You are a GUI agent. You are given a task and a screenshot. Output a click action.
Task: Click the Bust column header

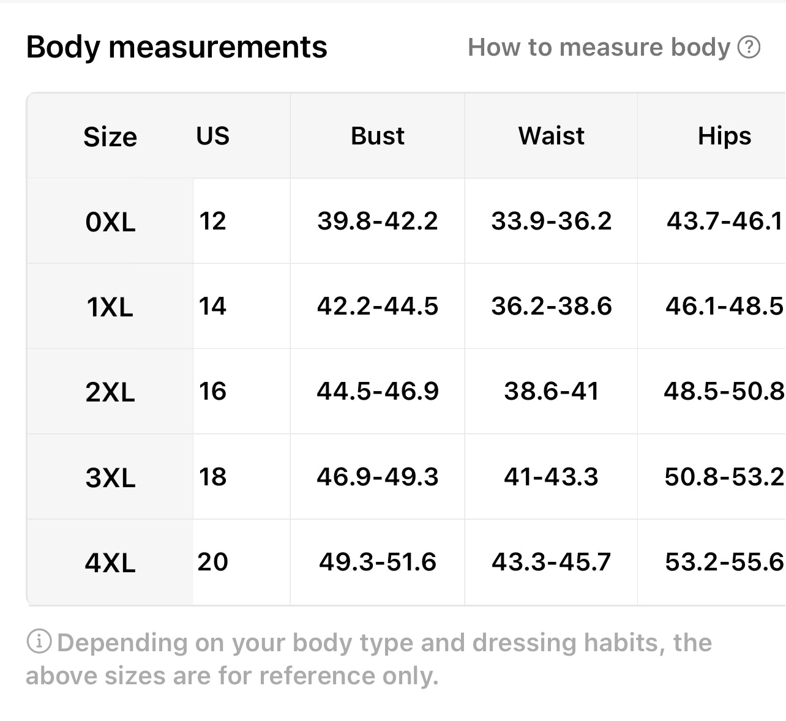pos(377,136)
